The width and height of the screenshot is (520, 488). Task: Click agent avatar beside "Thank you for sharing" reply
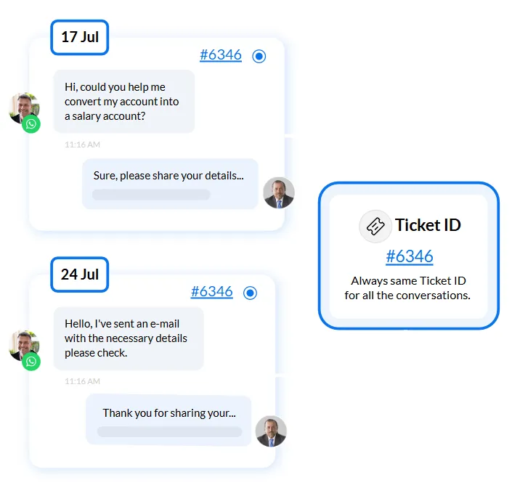[272, 431]
